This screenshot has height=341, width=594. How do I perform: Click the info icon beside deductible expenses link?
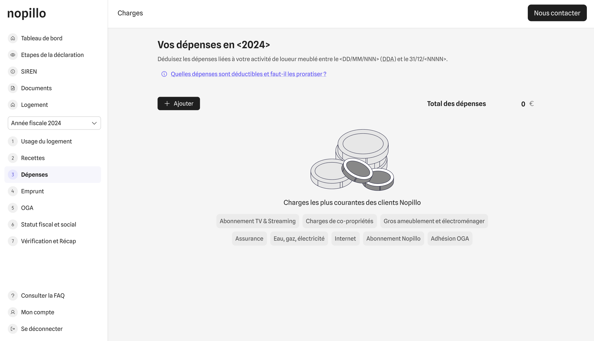coord(164,74)
